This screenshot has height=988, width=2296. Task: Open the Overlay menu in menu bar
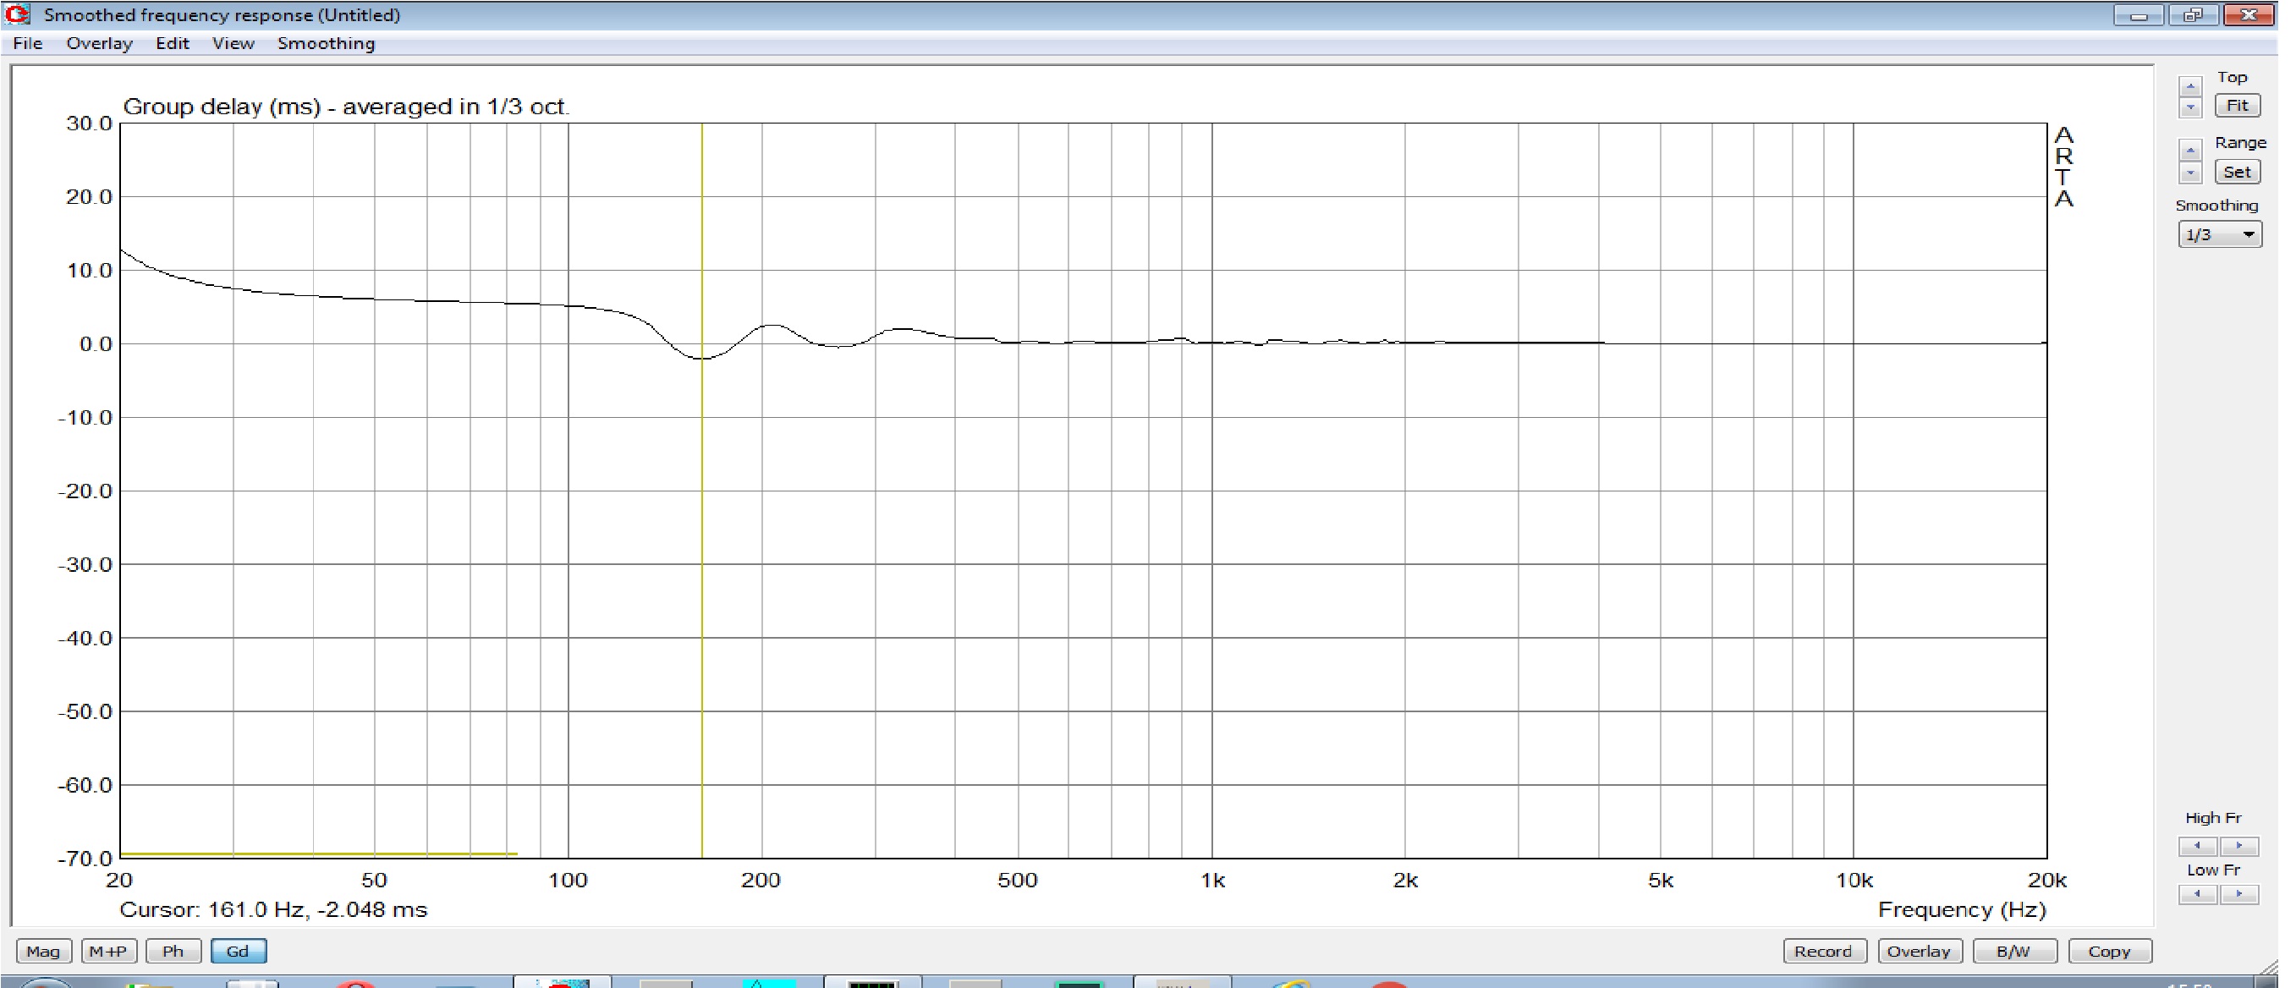99,44
